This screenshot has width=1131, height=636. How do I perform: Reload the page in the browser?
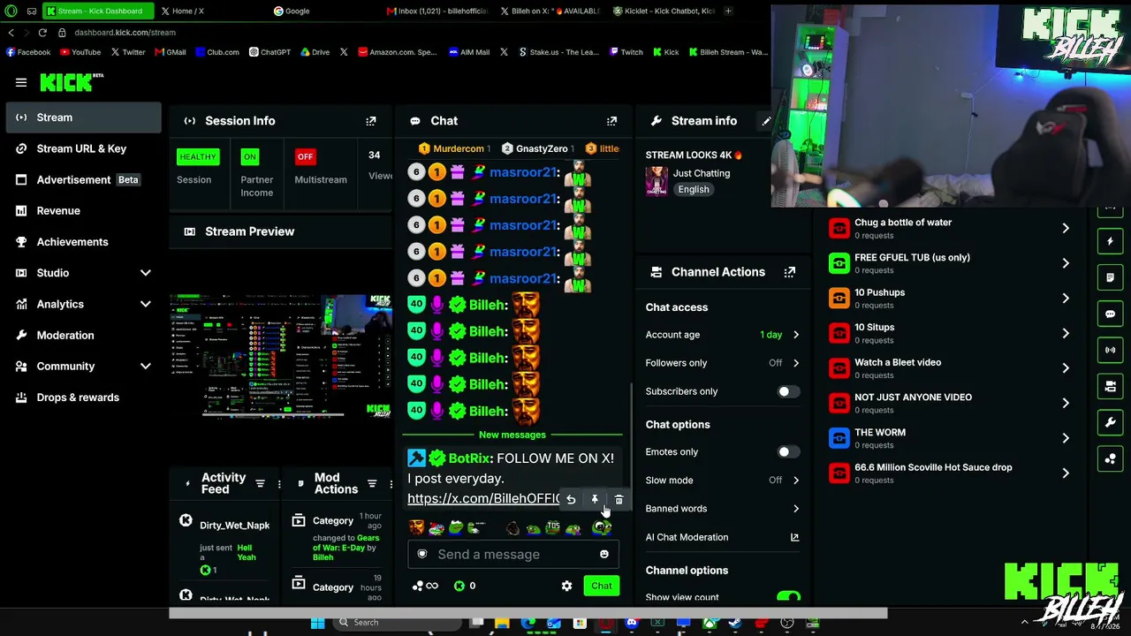[42, 33]
